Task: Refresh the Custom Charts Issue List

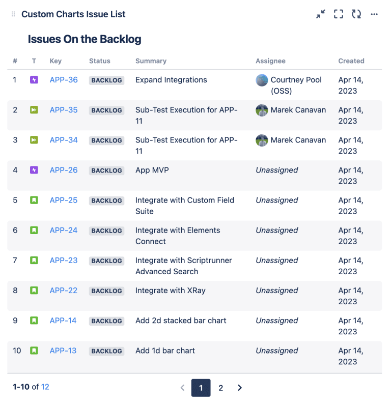Action: (x=356, y=14)
